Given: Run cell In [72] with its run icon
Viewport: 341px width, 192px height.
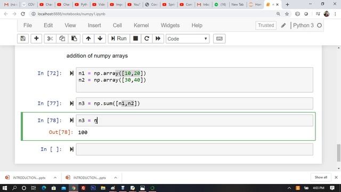Looking at the screenshot, I should click(71, 74).
